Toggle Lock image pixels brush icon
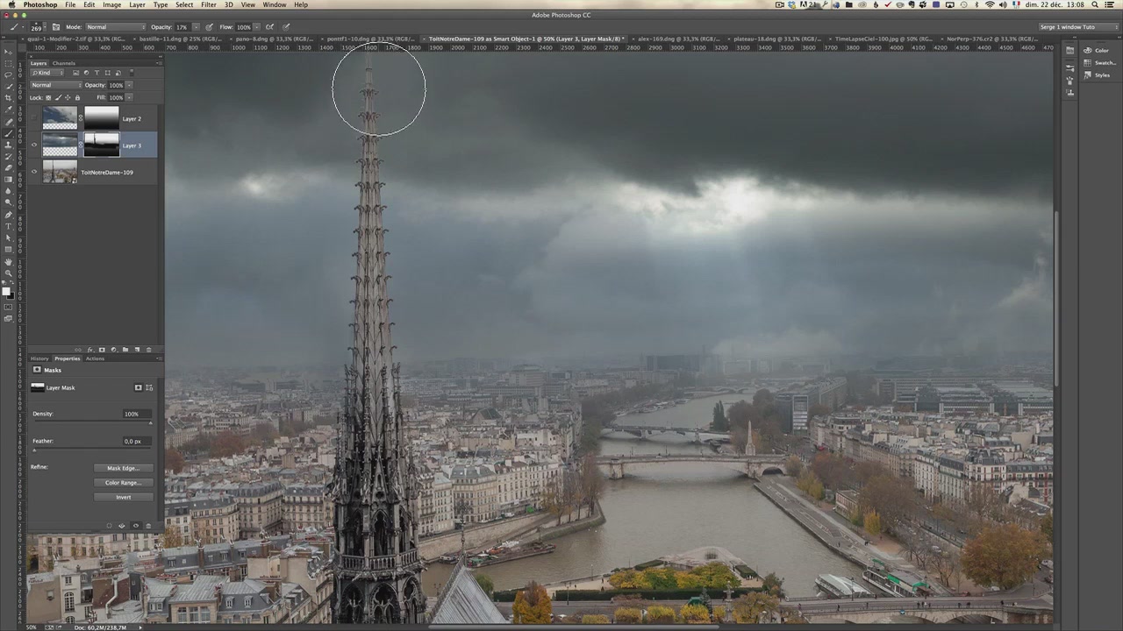Viewport: 1123px width, 631px height. click(59, 97)
